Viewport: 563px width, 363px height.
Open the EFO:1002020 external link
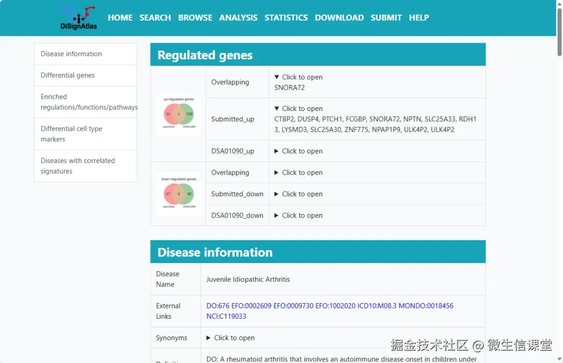(335, 306)
